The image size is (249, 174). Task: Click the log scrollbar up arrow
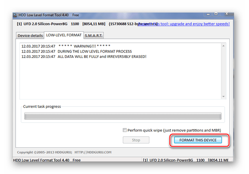224,46
